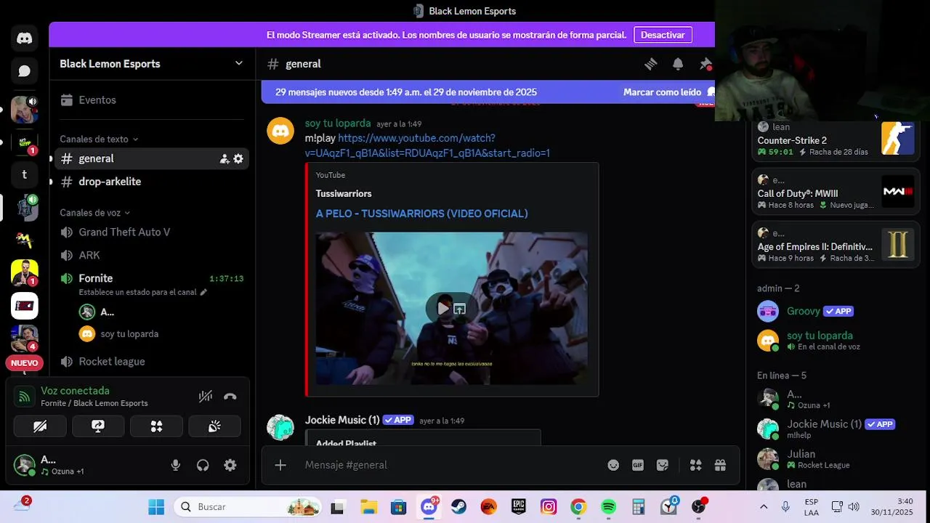Join Grand Theft Auto V voice channel
The height and width of the screenshot is (523, 930).
point(151,232)
